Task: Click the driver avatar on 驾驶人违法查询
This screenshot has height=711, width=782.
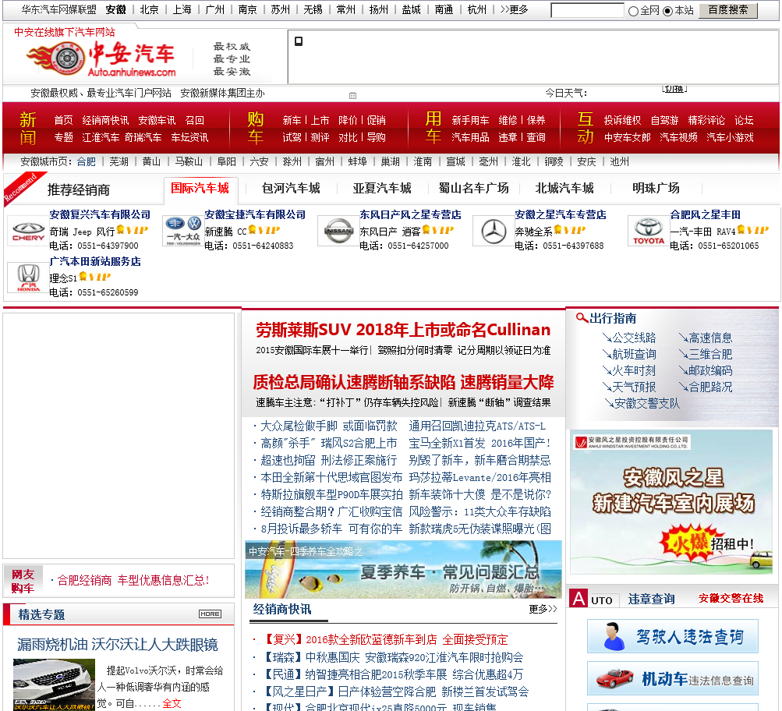Action: (x=614, y=636)
